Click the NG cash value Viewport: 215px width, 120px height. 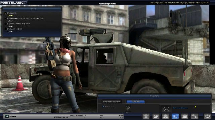point(121,118)
